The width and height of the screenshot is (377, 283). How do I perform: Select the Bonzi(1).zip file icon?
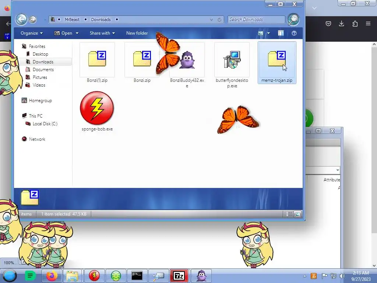[x=97, y=59]
